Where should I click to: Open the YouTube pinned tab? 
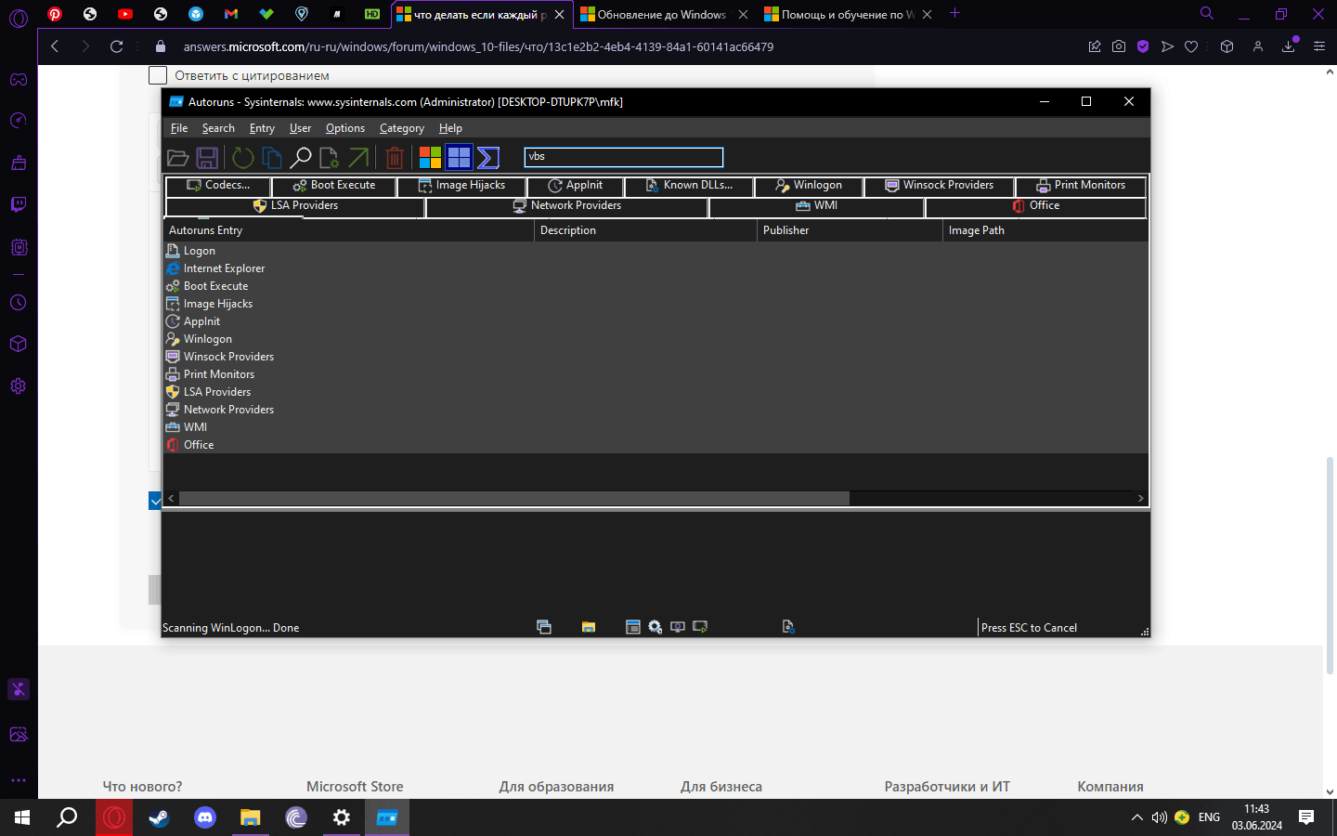[125, 14]
